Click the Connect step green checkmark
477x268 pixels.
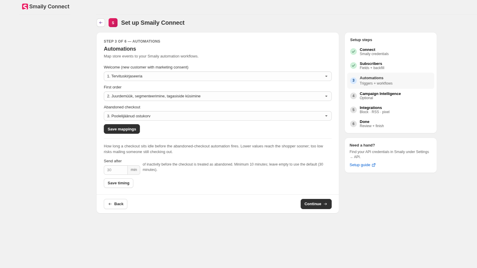[353, 52]
